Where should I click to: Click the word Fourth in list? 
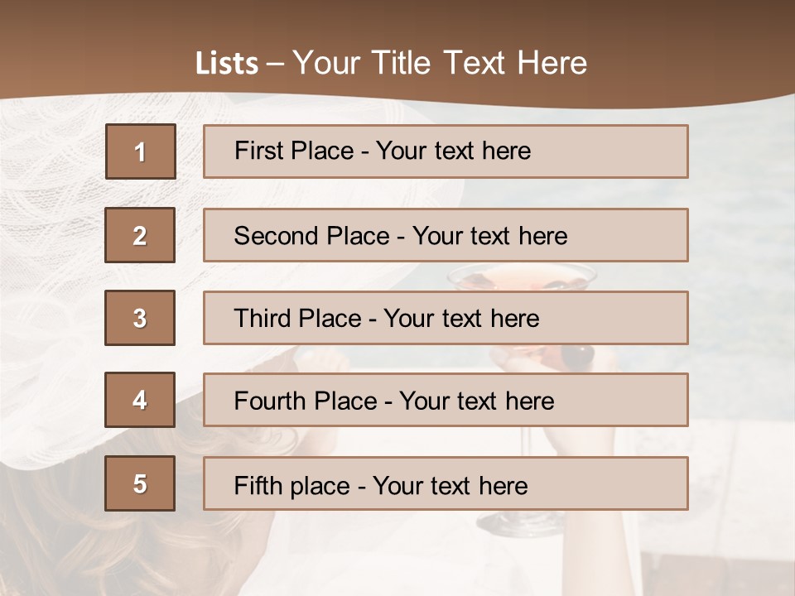coord(267,401)
